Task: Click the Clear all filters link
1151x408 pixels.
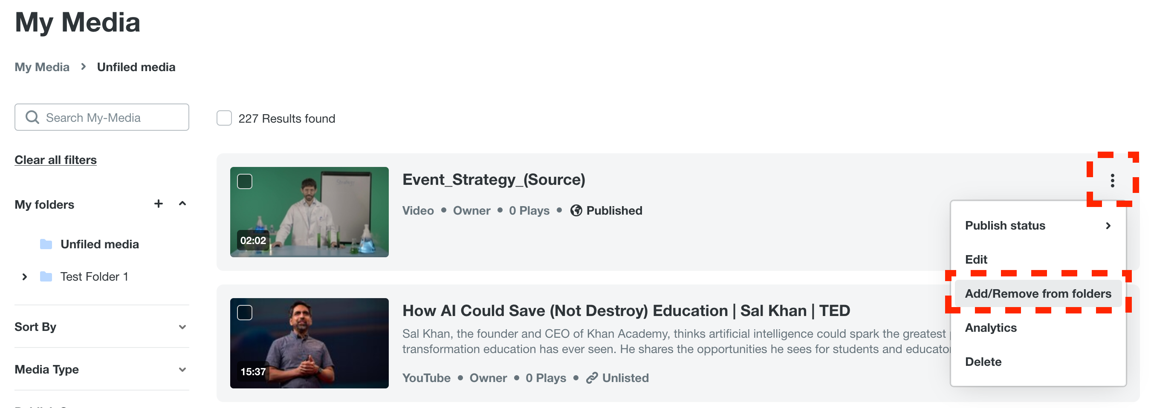Action: (55, 160)
